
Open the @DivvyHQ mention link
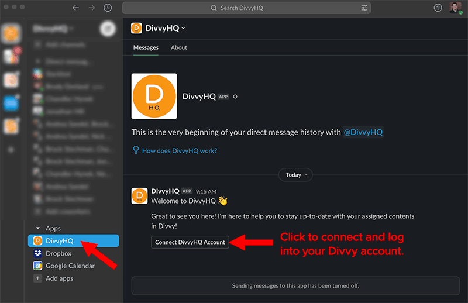363,132
